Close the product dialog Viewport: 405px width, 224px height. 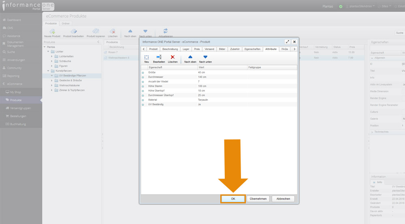click(x=294, y=42)
